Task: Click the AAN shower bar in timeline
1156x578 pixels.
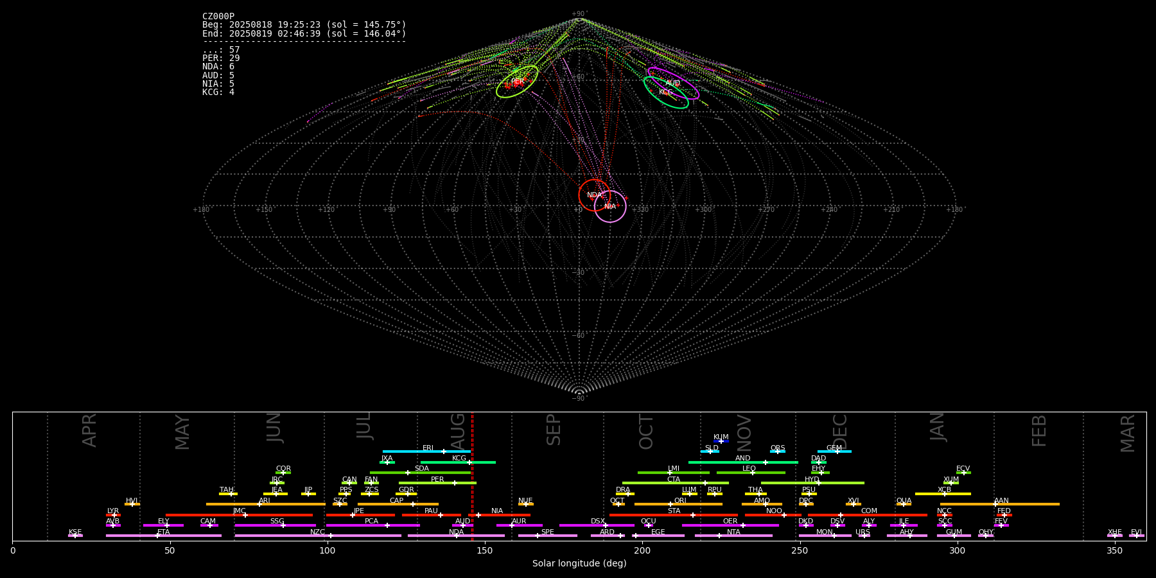Action: (x=1000, y=504)
